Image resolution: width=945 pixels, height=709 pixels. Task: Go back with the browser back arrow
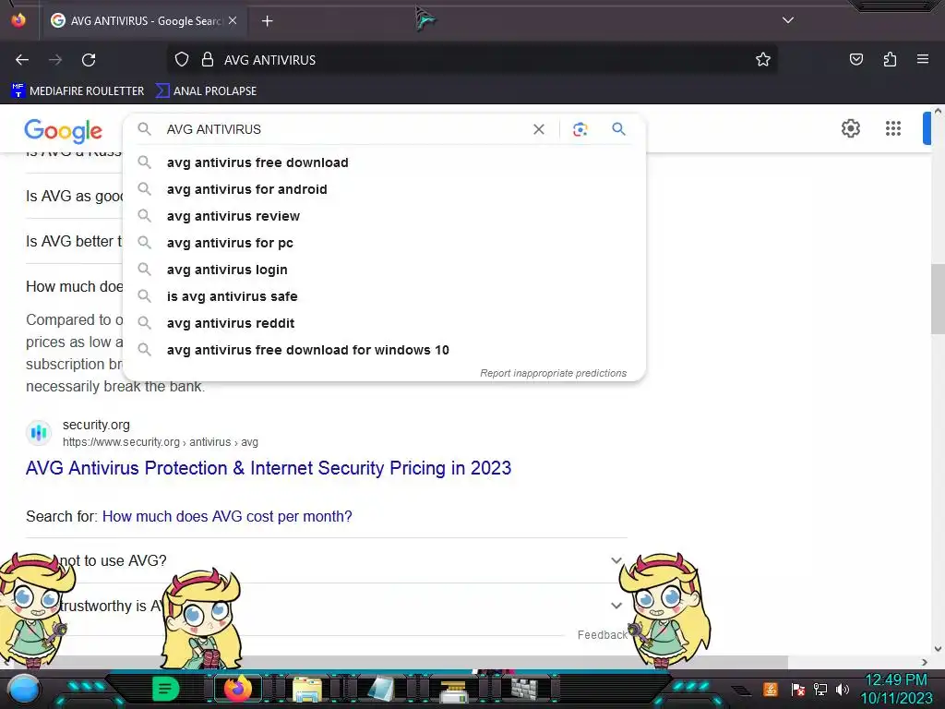tap(22, 60)
